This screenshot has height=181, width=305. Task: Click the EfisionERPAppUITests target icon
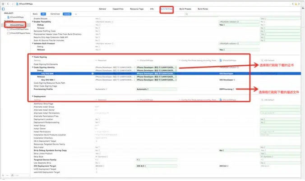(x=9, y=33)
